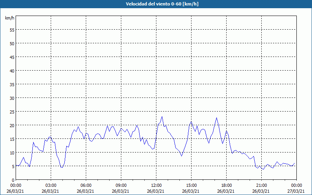Click the y-axis value 10
Image resolution: width=312 pixels, height=195 pixels.
[x=12, y=153]
